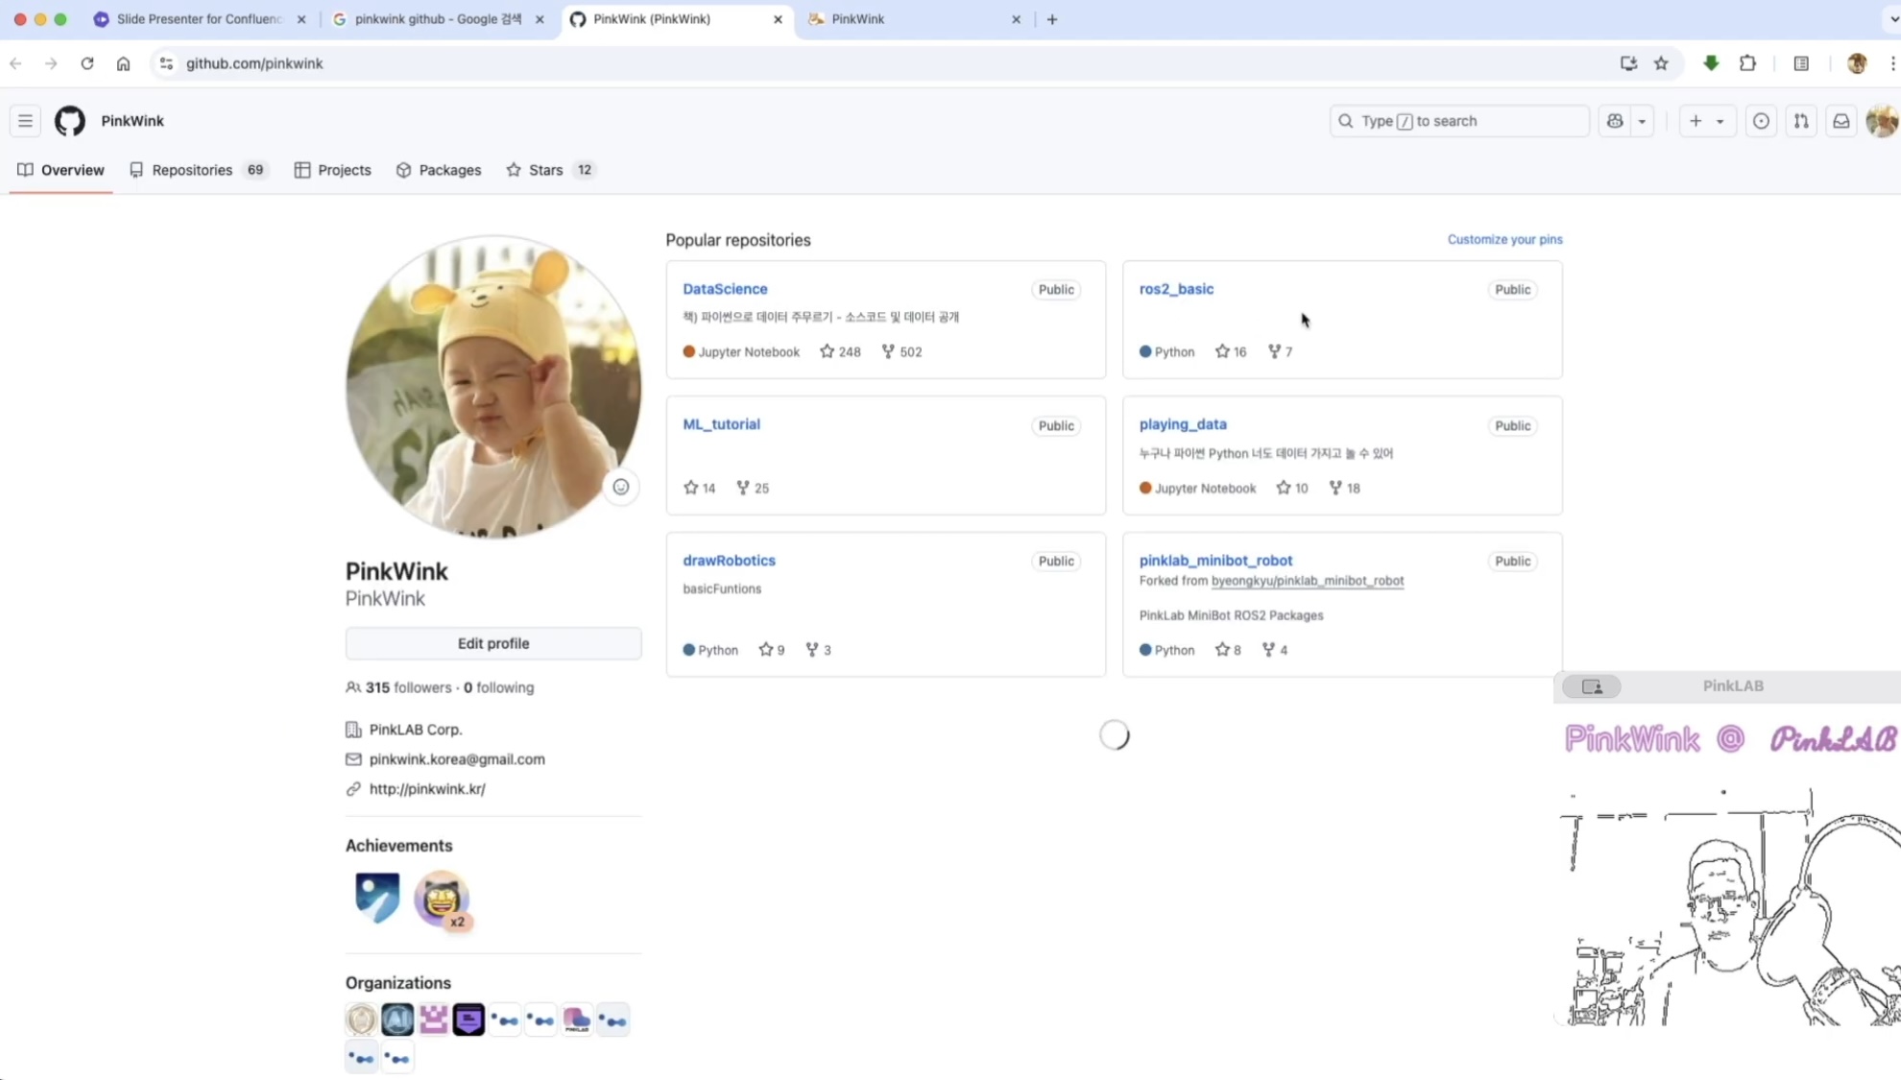Expand the browser tab list chevron
The width and height of the screenshot is (1901, 1080).
(1892, 19)
